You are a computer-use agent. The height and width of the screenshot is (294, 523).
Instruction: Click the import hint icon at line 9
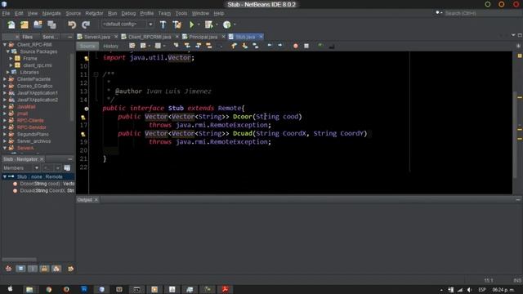click(87, 58)
